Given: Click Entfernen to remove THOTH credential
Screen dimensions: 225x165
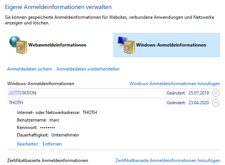Looking at the screenshot, I should [x=52, y=144].
